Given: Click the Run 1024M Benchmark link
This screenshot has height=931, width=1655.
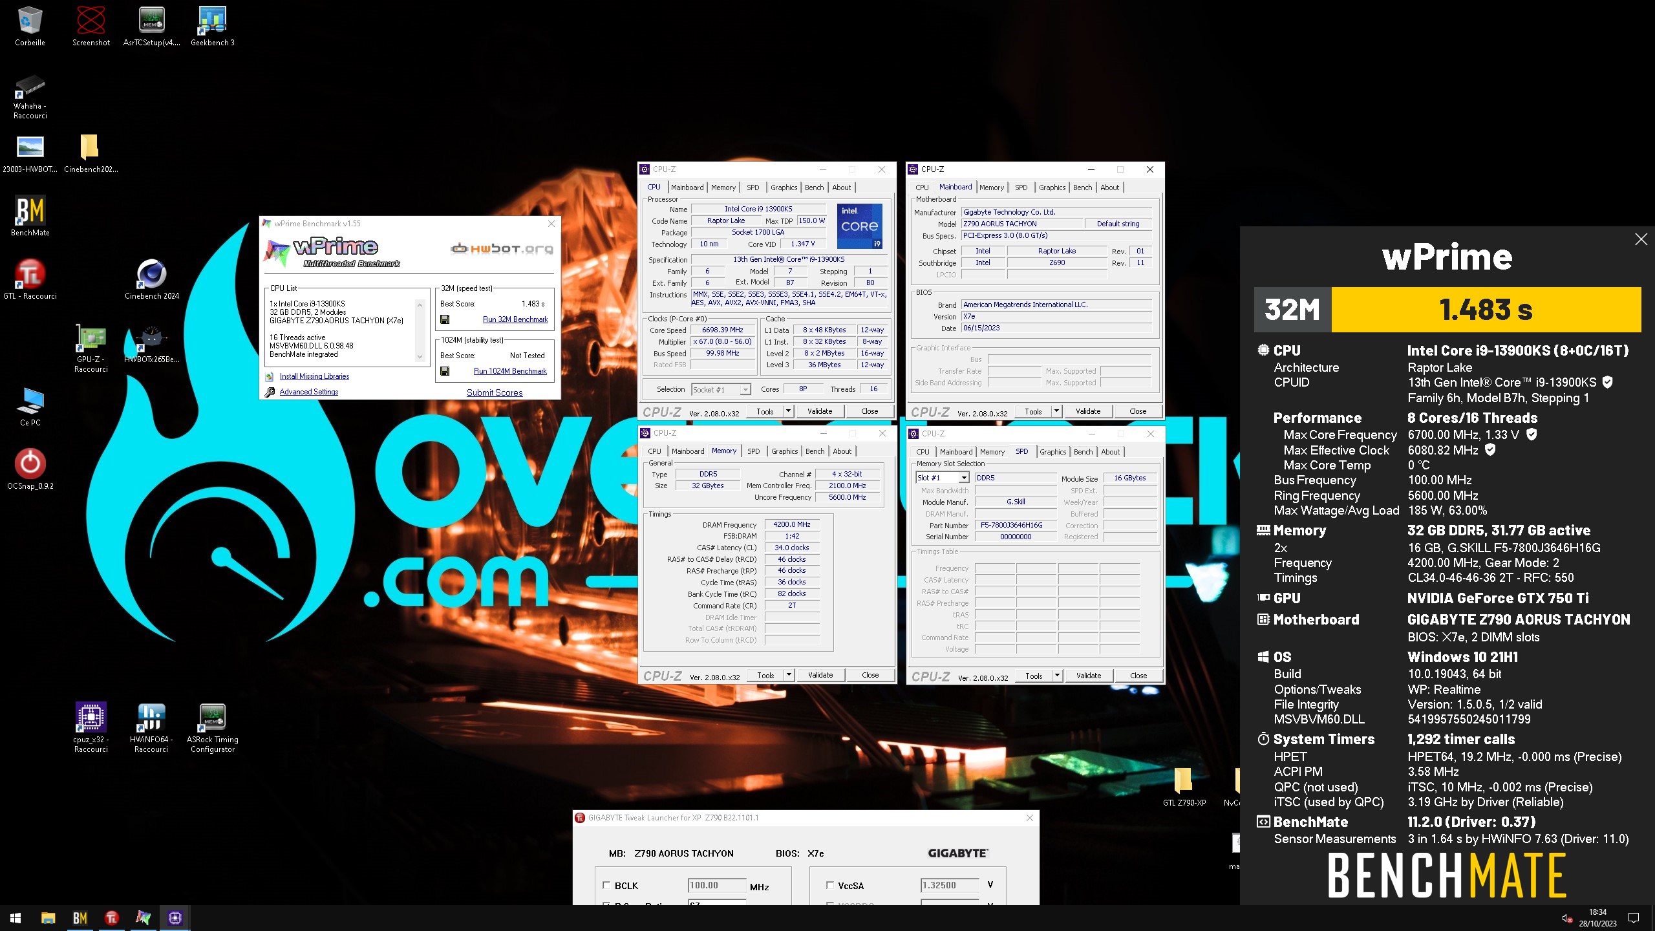Looking at the screenshot, I should [x=510, y=371].
